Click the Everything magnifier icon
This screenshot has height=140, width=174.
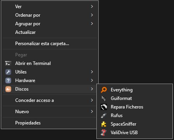point(104,90)
